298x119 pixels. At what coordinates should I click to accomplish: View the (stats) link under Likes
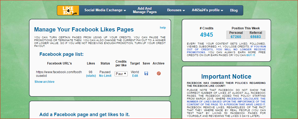pyautogui.click(x=91, y=76)
